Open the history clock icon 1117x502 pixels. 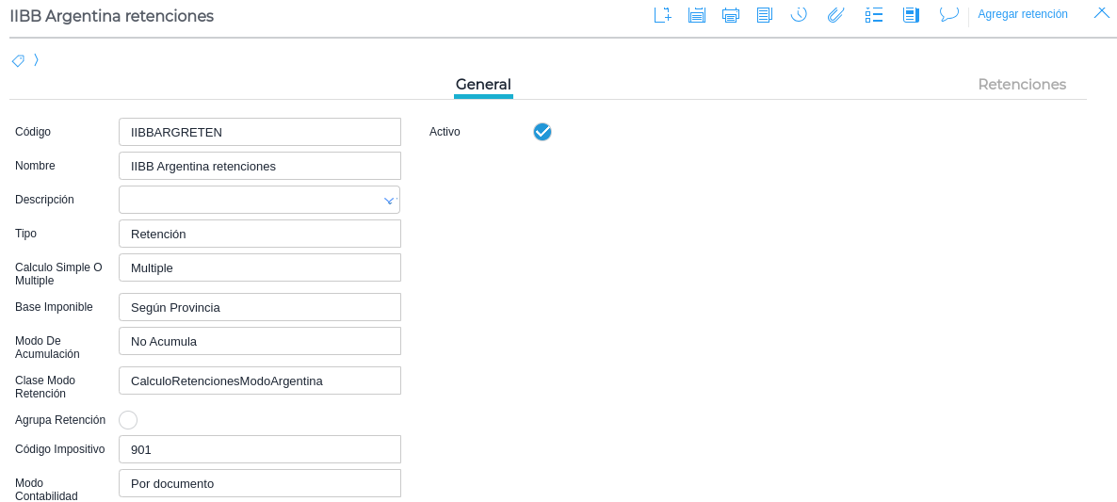coord(799,14)
